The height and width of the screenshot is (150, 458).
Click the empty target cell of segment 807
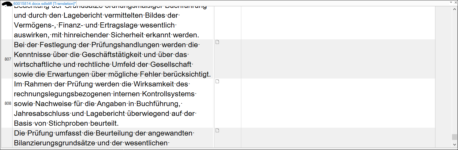(338, 59)
